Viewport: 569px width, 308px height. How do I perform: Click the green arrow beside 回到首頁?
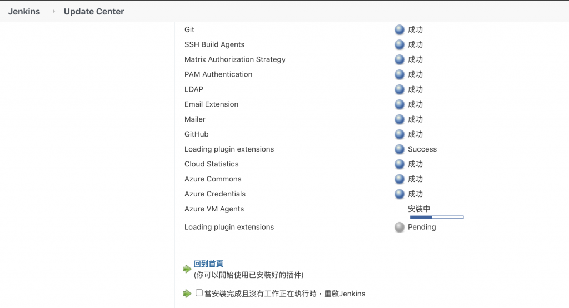[187, 269]
